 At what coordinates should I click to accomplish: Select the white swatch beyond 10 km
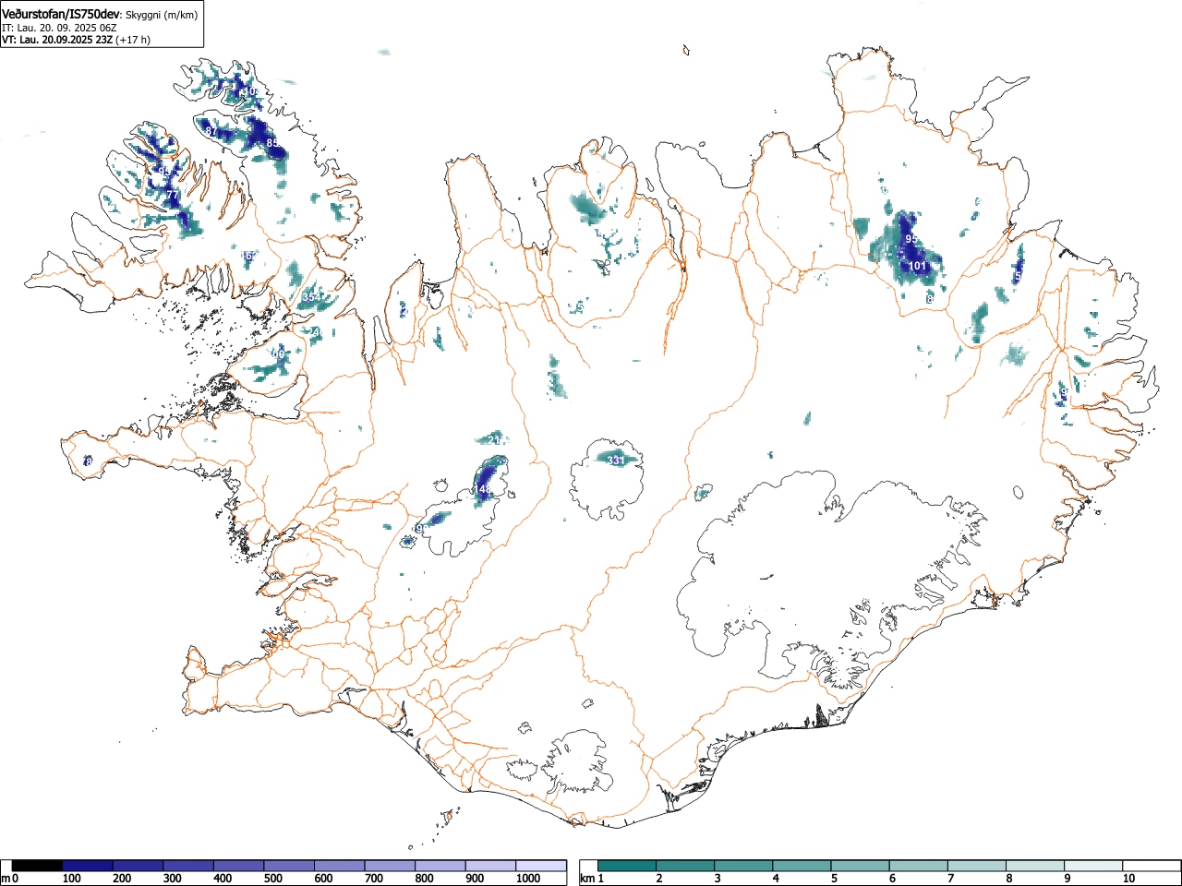pos(1151,866)
